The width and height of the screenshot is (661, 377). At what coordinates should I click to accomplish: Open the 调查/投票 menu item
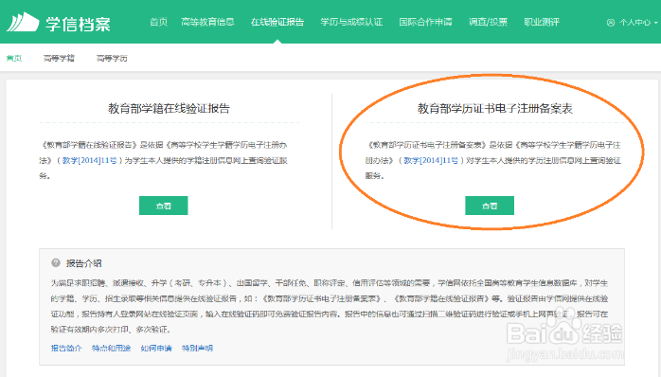click(488, 22)
